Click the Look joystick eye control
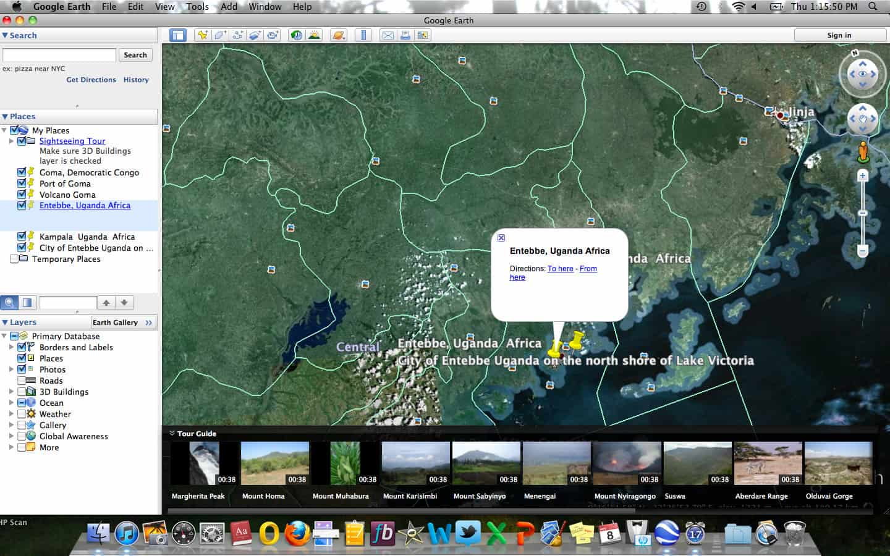890x556 pixels. [x=862, y=74]
